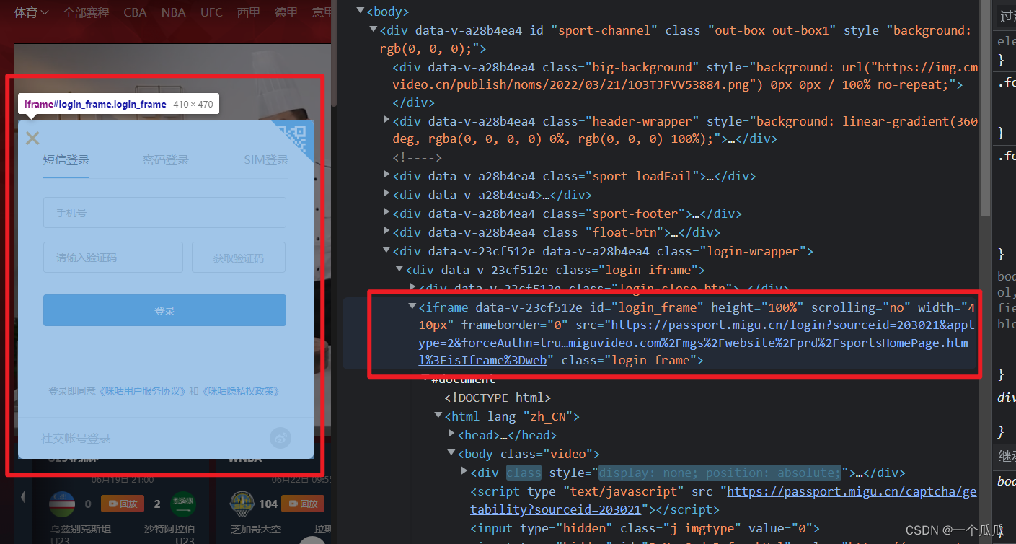Click the blue 登录 button
The image size is (1016, 544).
point(164,310)
